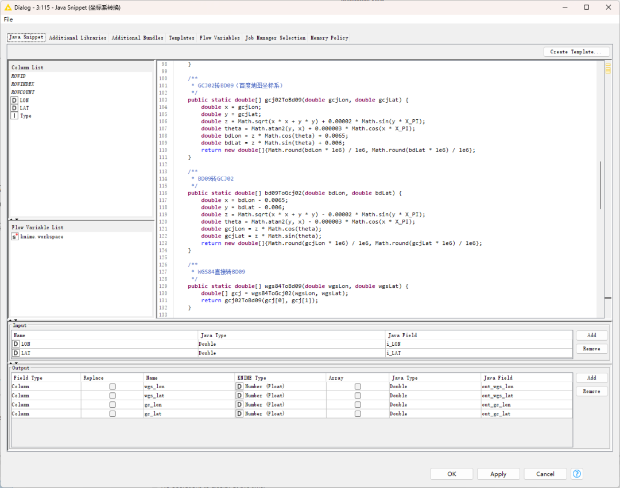Click the Create Template button

point(576,52)
